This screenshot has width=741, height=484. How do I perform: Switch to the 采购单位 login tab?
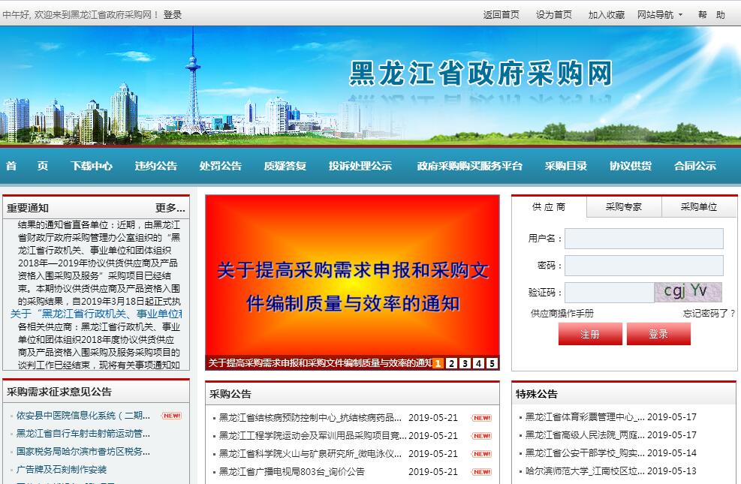[x=698, y=207]
